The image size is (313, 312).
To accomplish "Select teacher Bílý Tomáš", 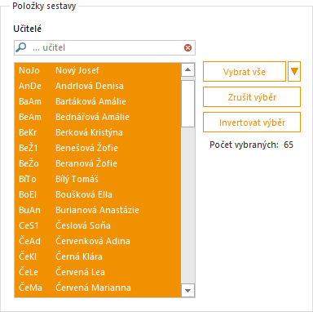I will [98, 179].
